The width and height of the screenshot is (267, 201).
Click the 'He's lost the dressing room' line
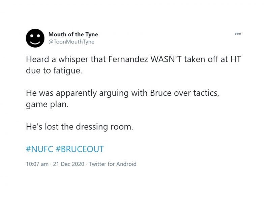(x=80, y=127)
